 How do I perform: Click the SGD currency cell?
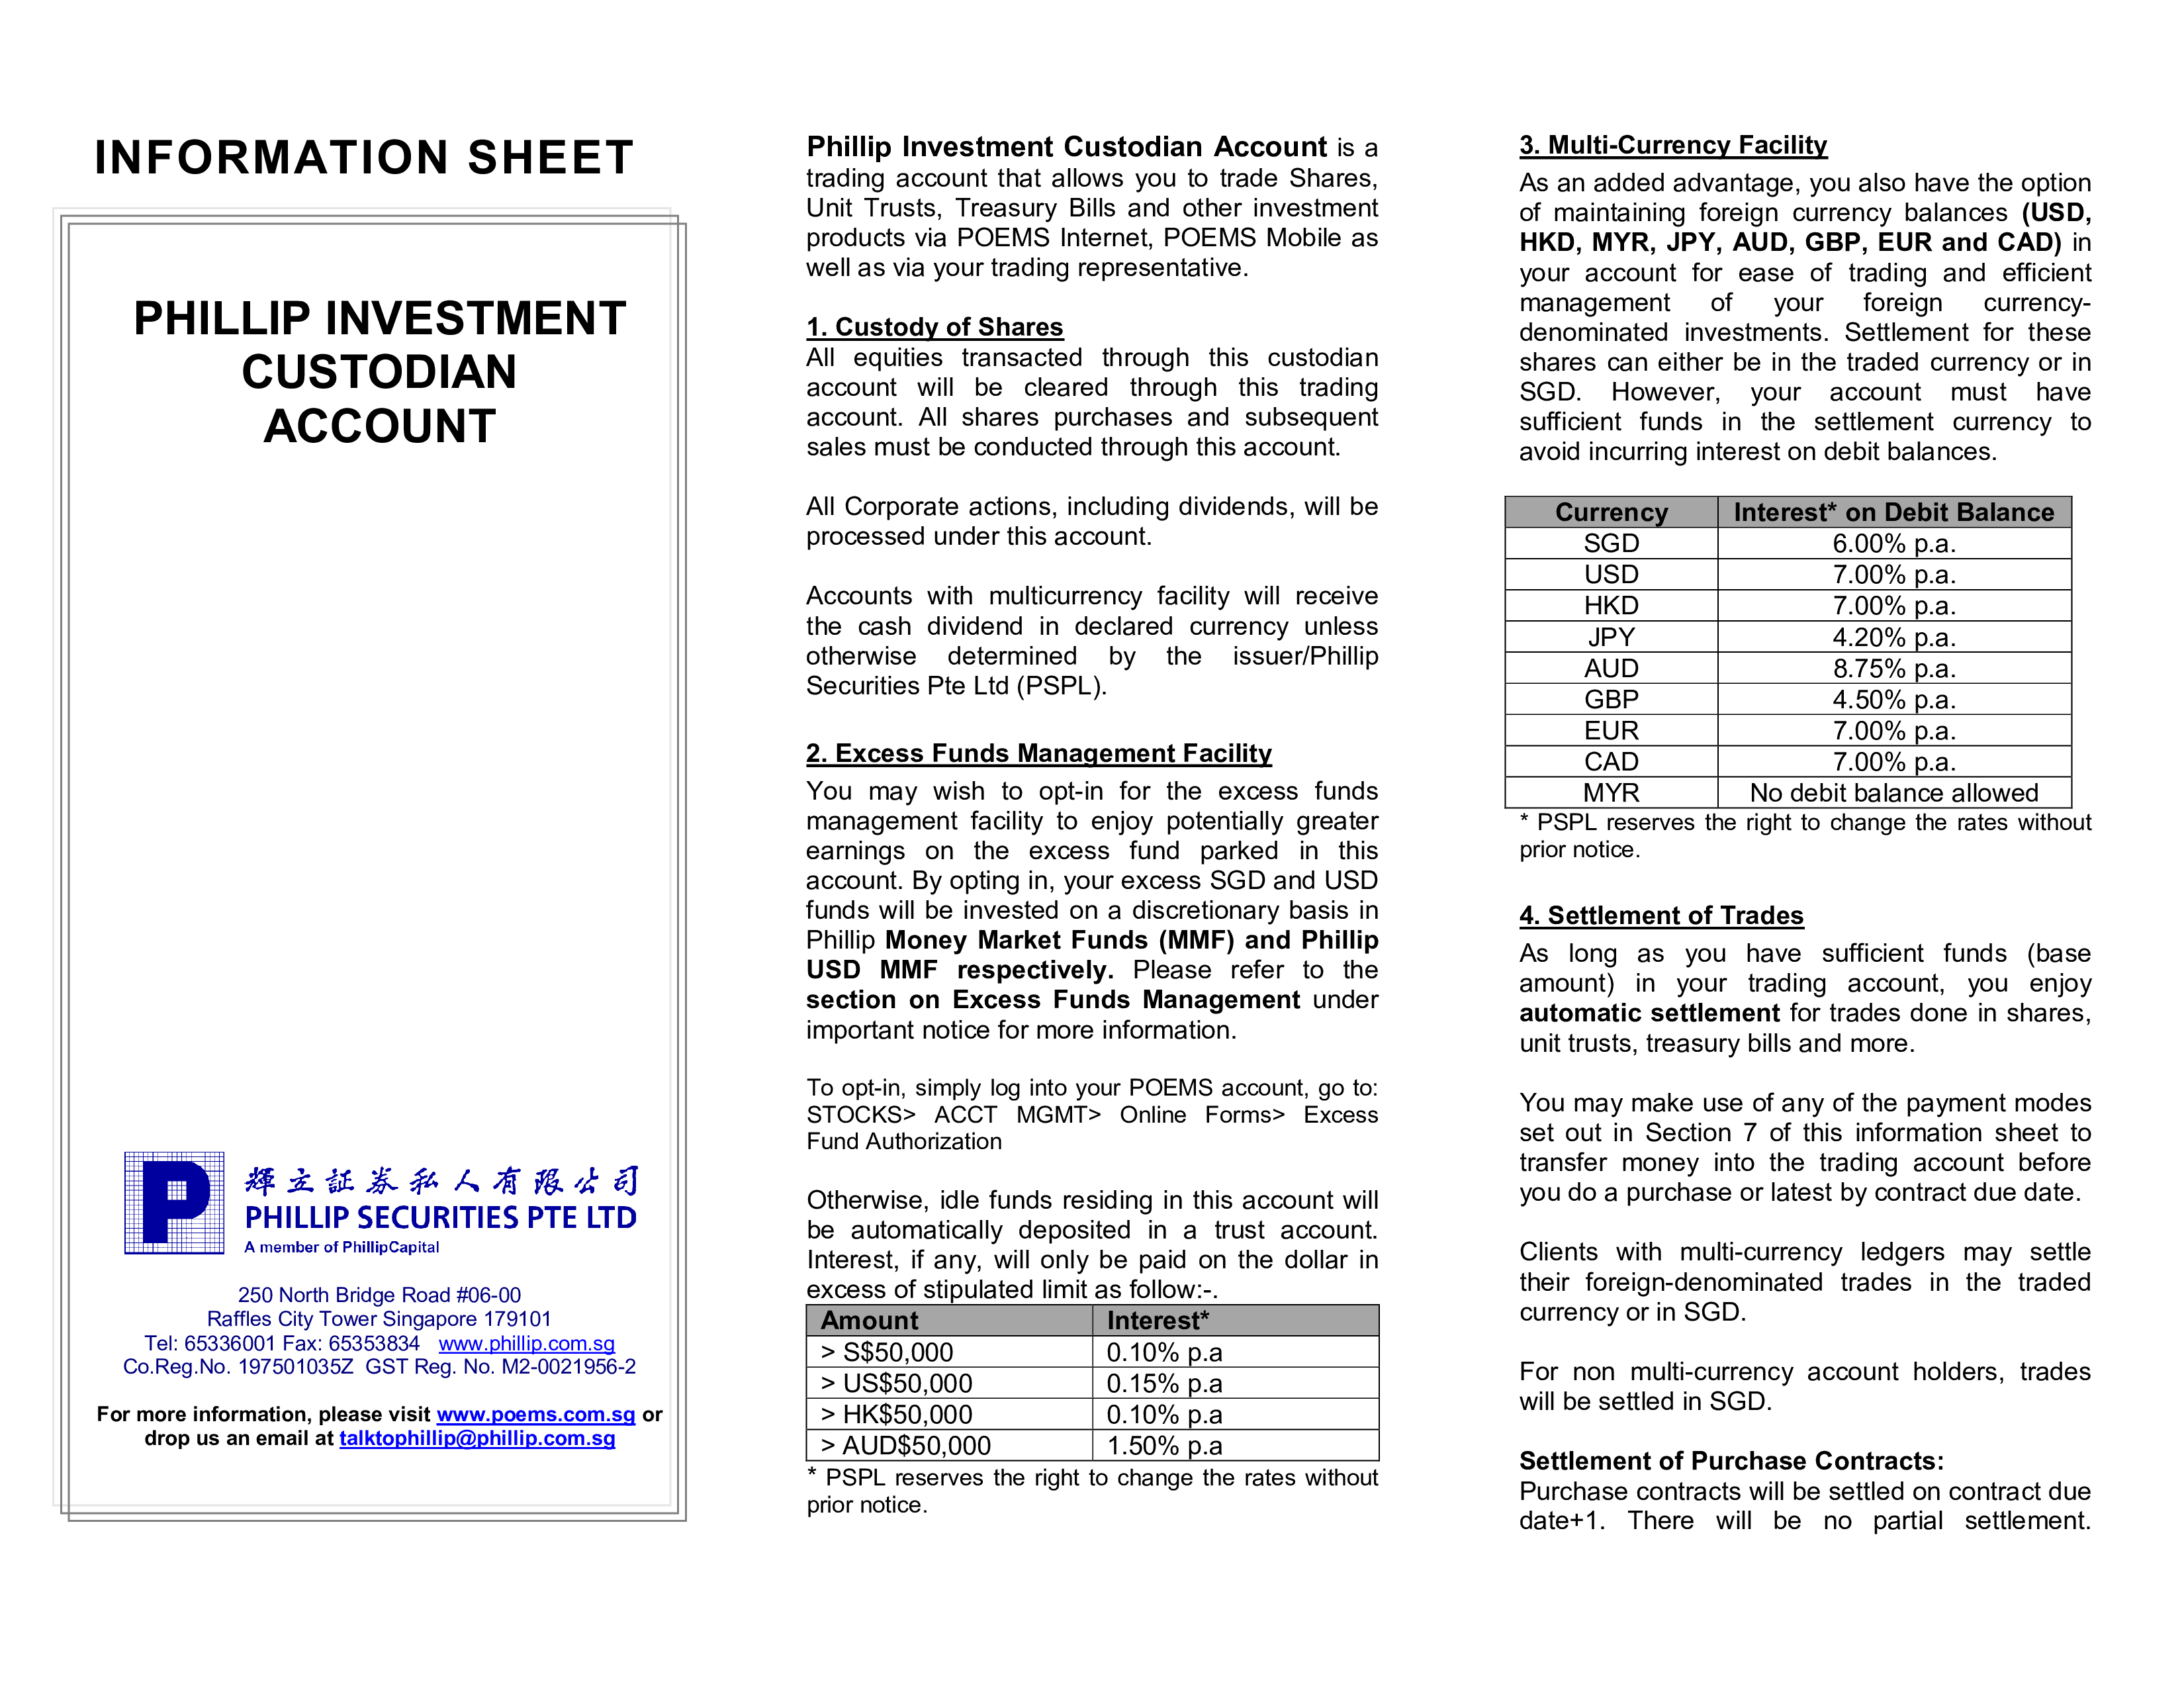(1611, 543)
